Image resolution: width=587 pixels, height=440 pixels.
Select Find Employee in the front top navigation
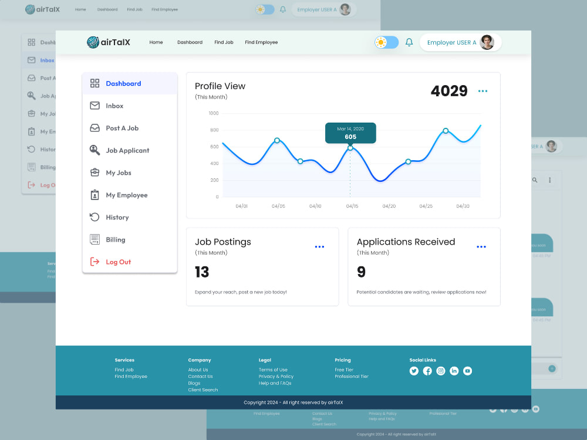pyautogui.click(x=261, y=42)
